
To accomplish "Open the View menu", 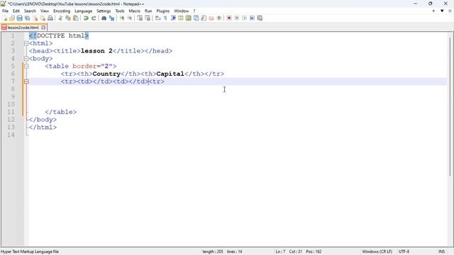I will coord(45,11).
